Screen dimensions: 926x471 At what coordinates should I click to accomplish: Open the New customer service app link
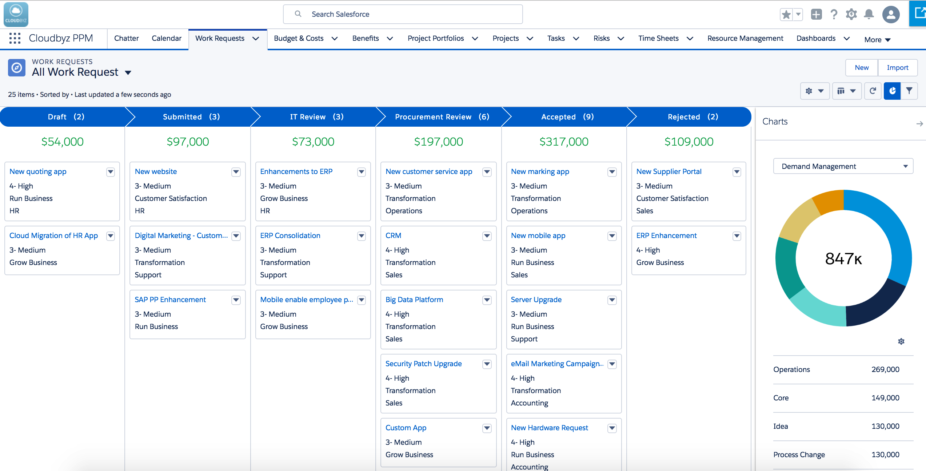(x=429, y=171)
